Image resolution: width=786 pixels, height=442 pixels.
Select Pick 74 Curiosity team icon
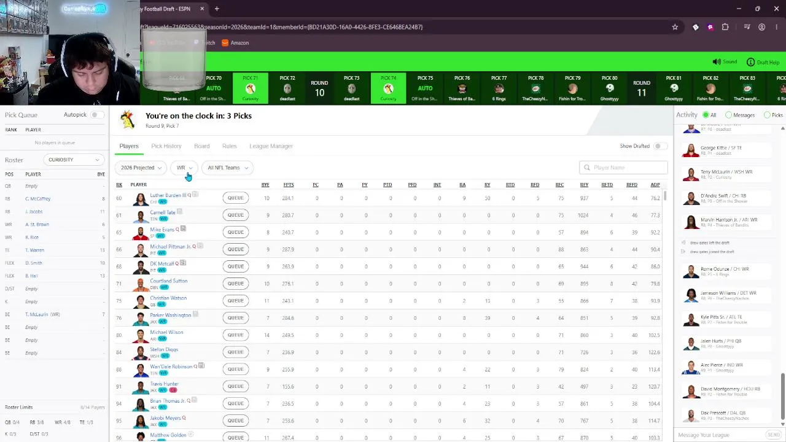(389, 89)
